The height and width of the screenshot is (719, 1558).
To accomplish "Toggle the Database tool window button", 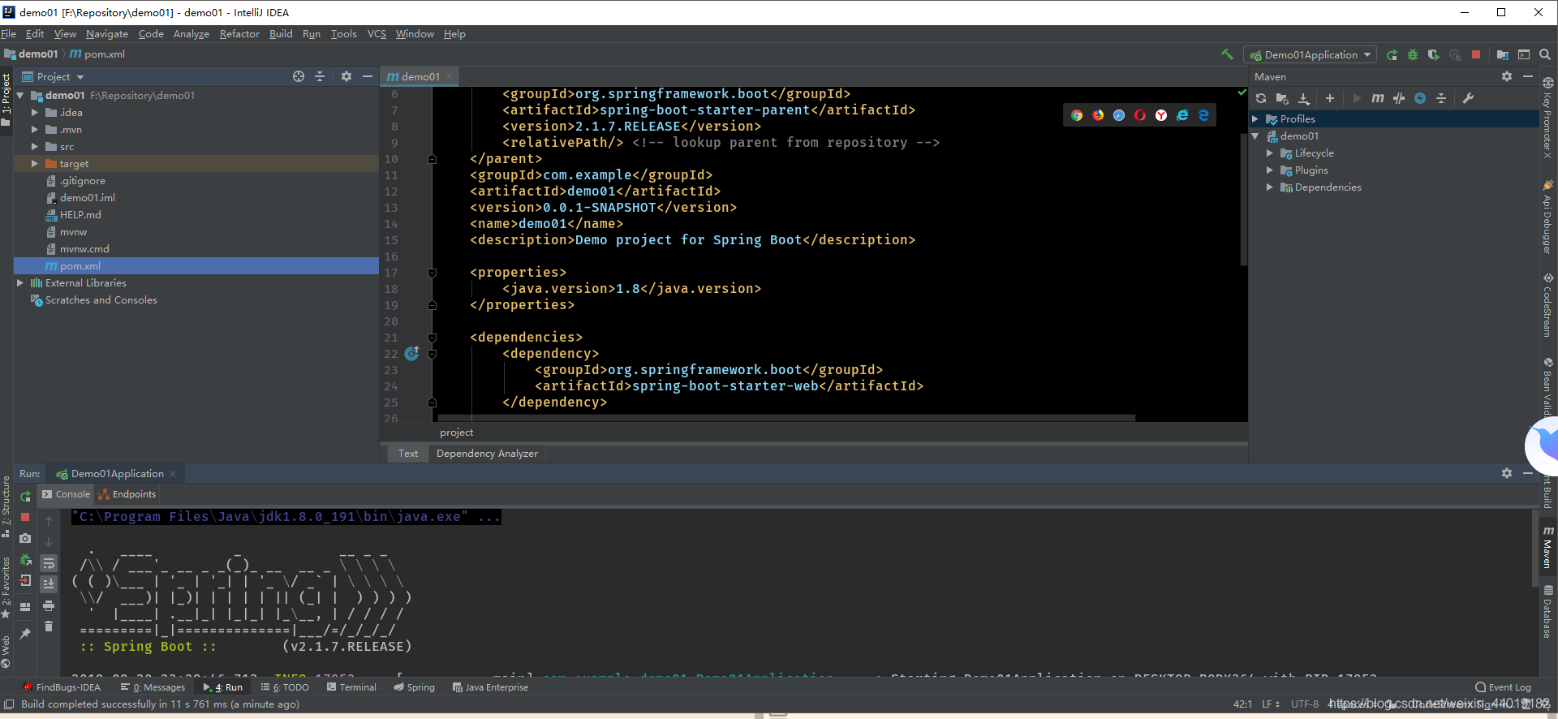I will [1548, 612].
